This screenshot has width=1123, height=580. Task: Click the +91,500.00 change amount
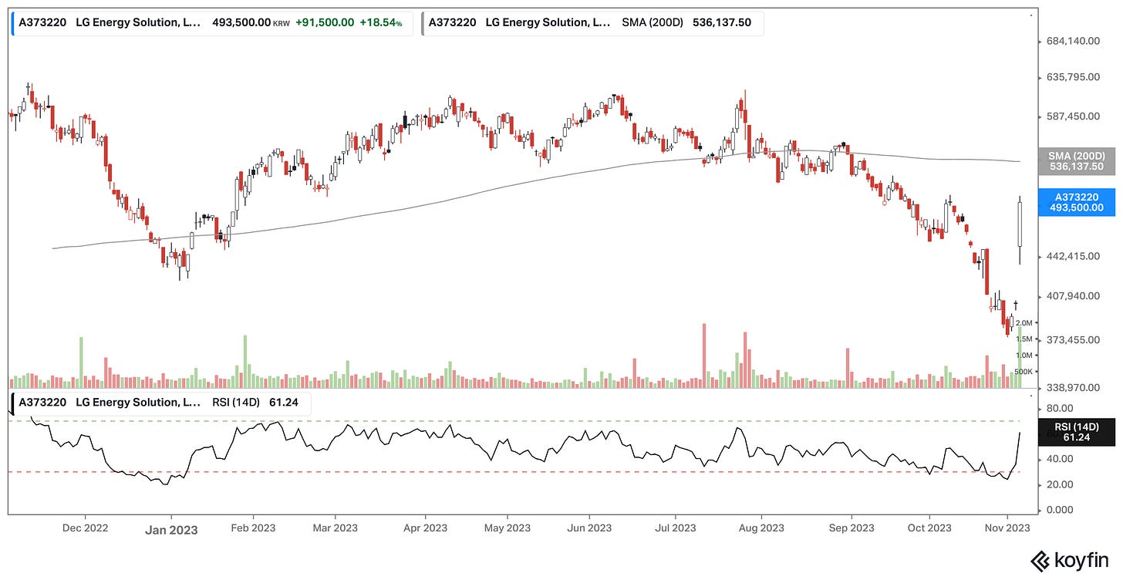pos(323,23)
